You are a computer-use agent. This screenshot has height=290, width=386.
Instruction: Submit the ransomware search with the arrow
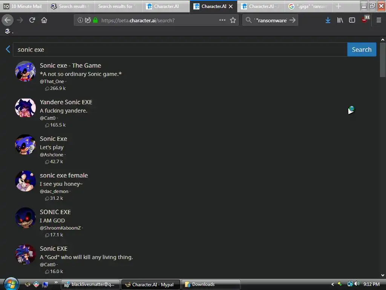(293, 20)
